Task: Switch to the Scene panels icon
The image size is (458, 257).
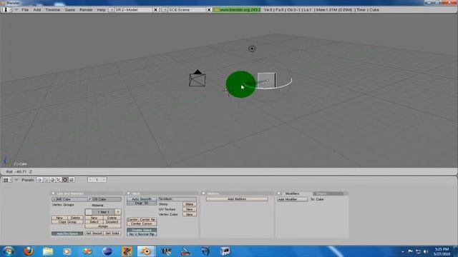Action: [x=72, y=180]
